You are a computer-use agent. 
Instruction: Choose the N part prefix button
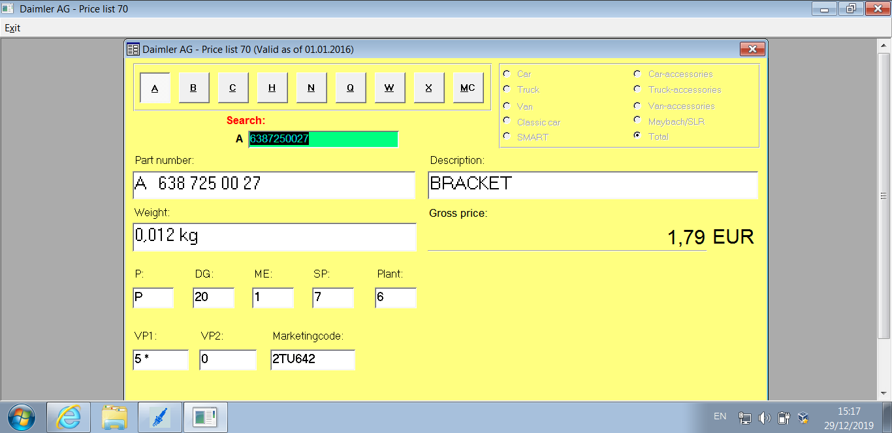tap(311, 88)
